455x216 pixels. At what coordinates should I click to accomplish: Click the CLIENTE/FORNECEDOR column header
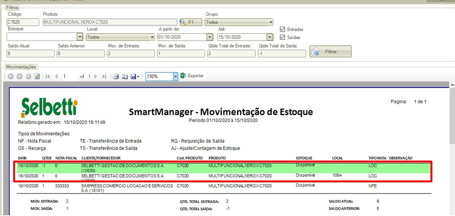(101, 158)
